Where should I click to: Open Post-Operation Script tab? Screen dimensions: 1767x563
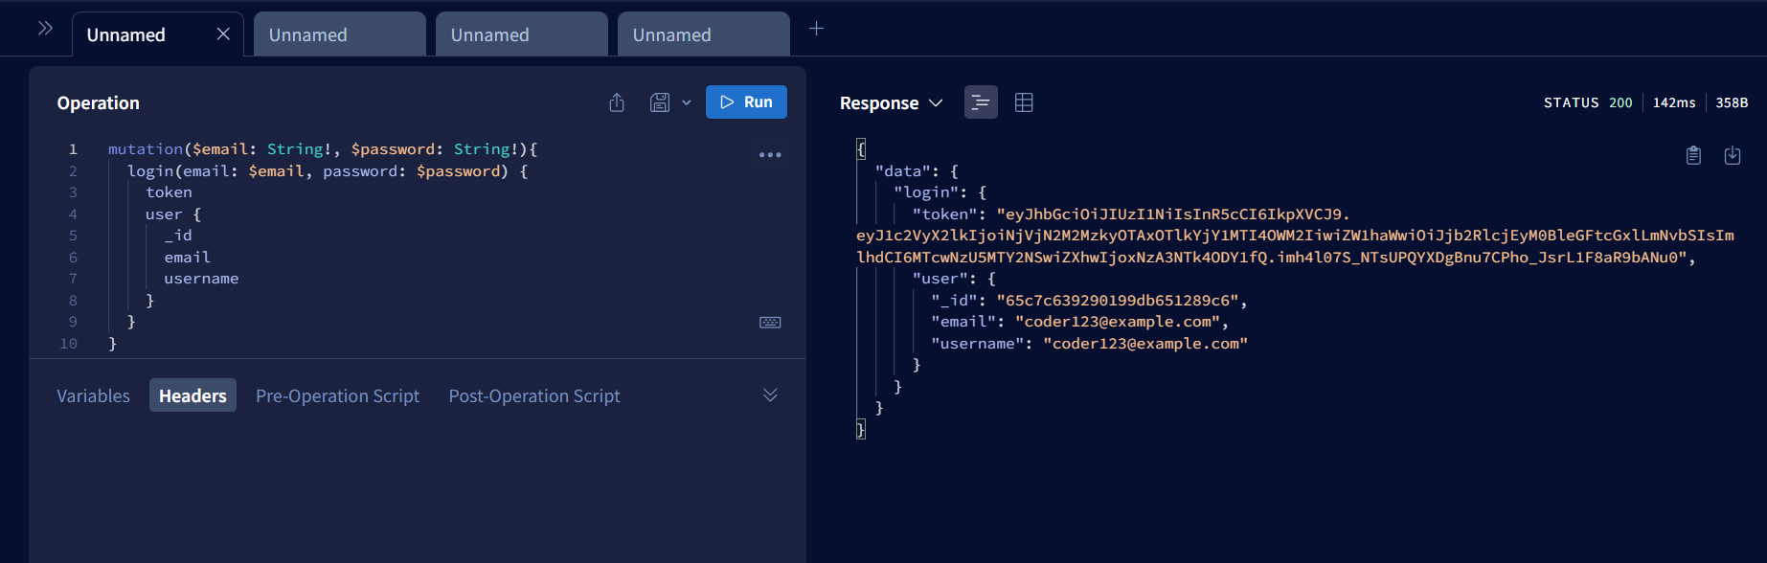(x=534, y=395)
